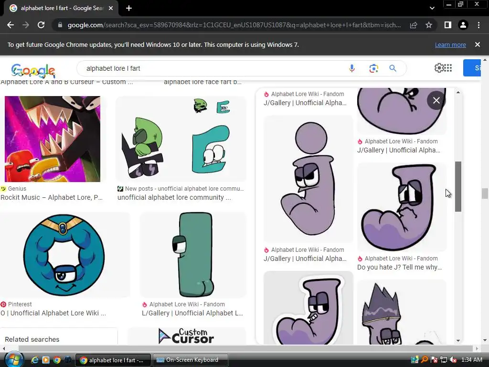This screenshot has height=367, width=489.
Task: Open 'unofficial alphabet lore community' result title
Action: tap(174, 197)
